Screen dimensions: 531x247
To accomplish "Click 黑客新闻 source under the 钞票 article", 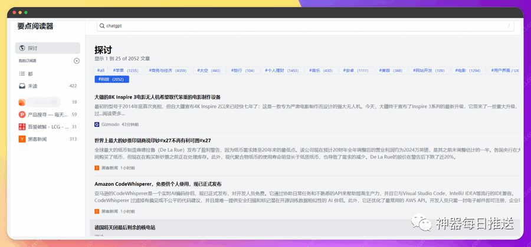I will pyautogui.click(x=109, y=168).
